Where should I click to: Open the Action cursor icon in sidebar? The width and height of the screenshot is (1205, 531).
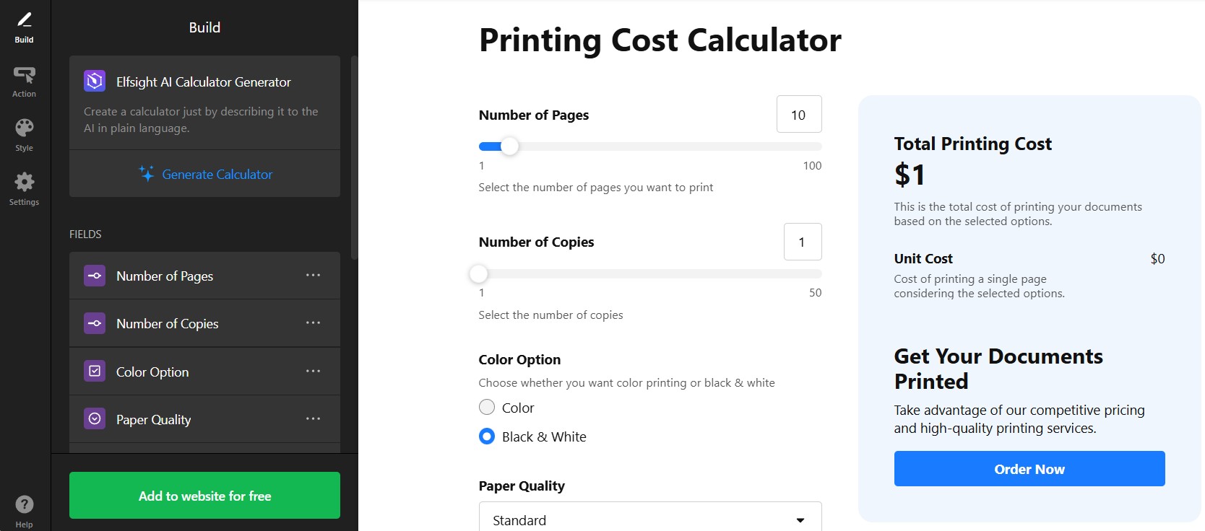tap(25, 74)
